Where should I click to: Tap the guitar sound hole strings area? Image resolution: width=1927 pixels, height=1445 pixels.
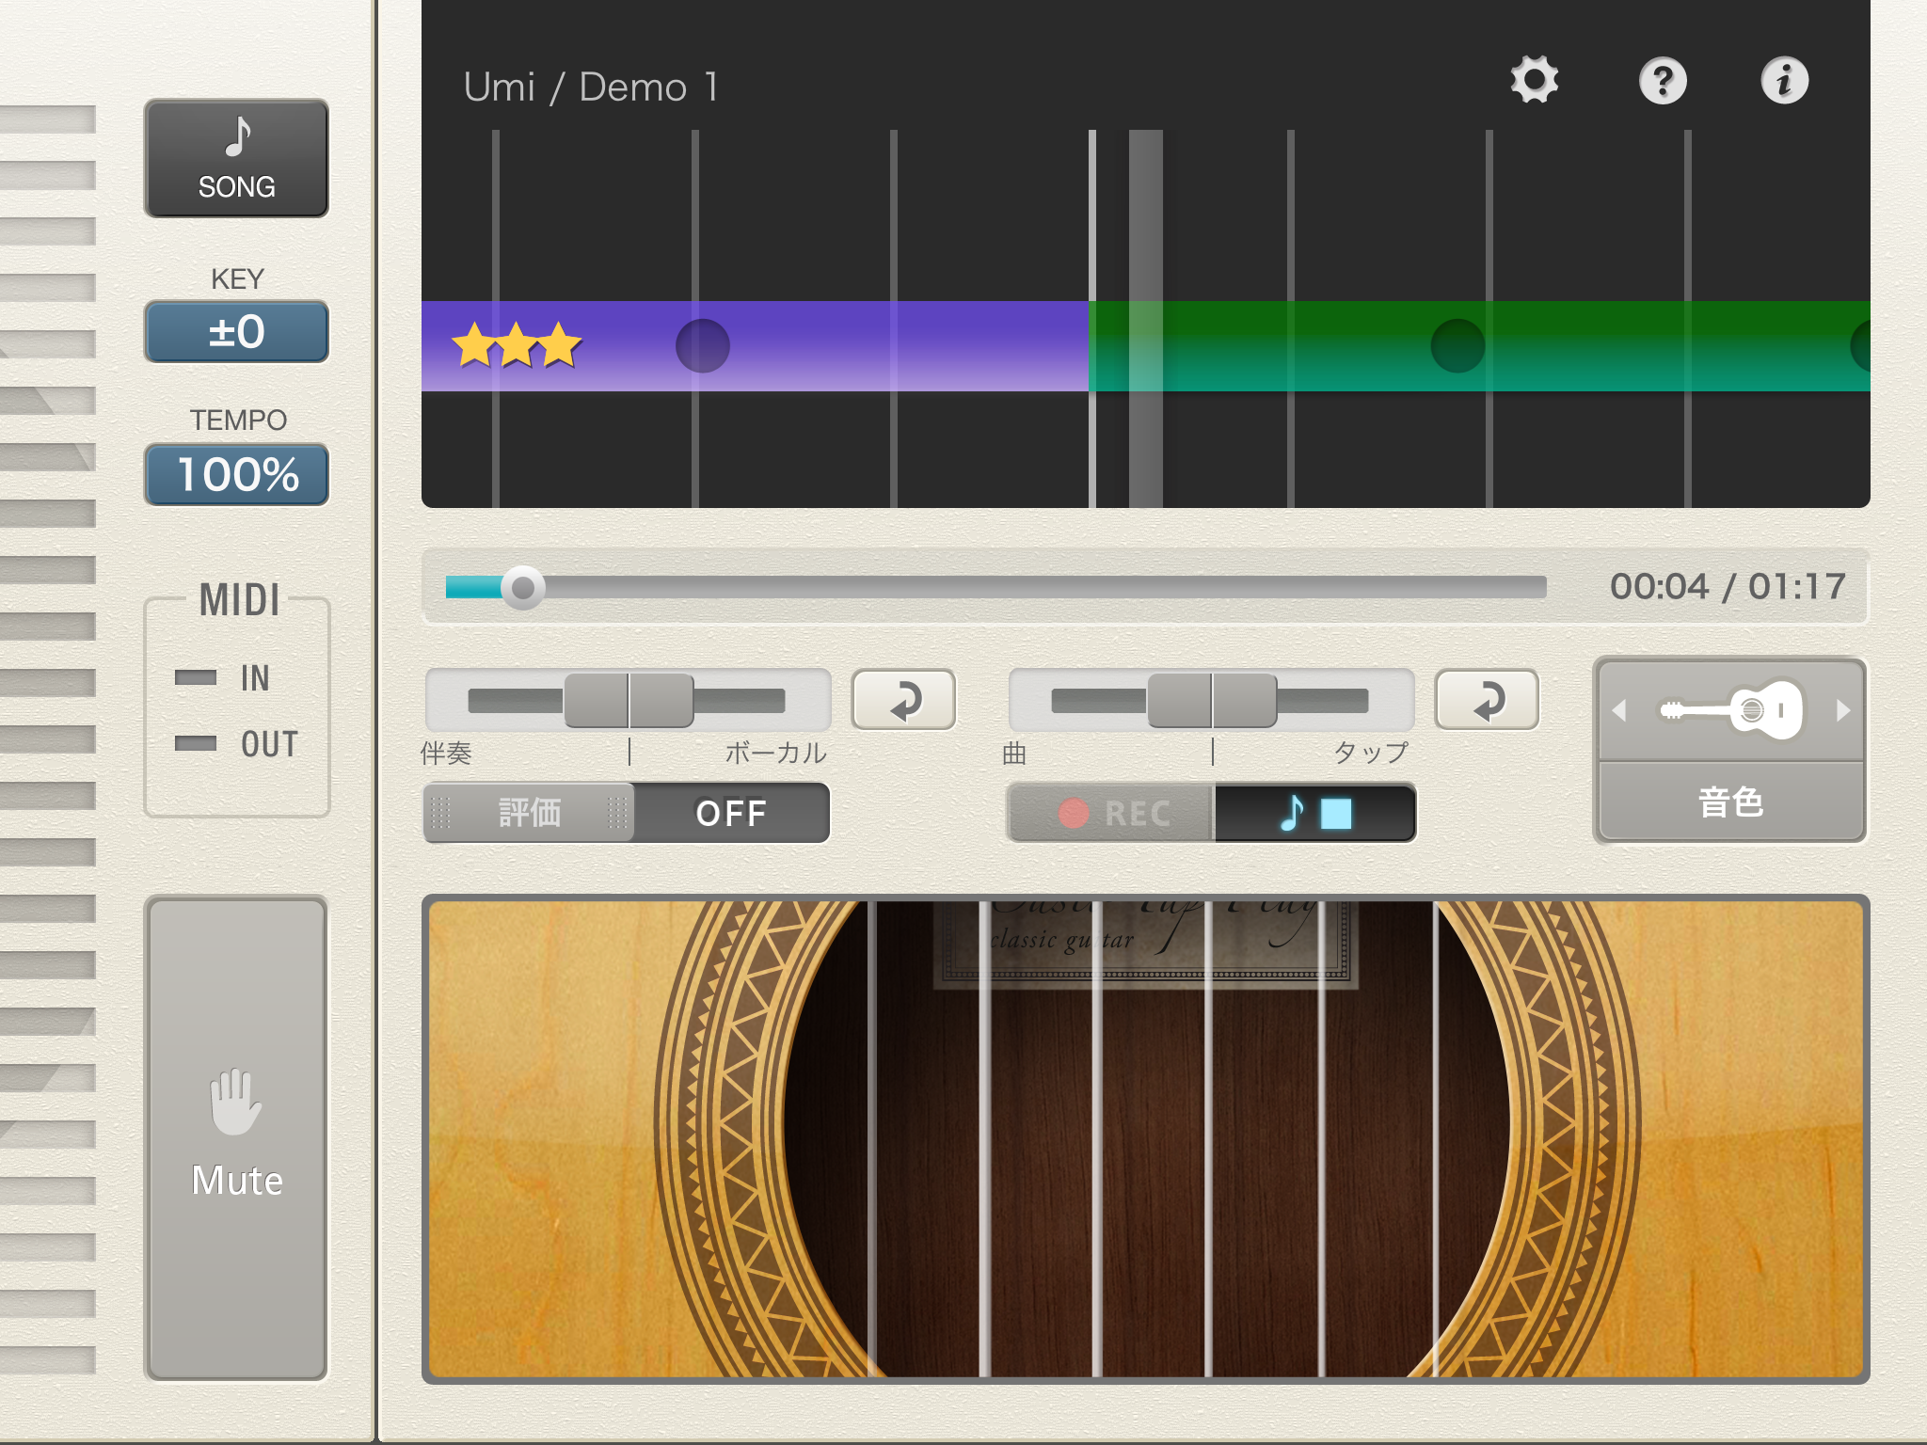click(1146, 1138)
